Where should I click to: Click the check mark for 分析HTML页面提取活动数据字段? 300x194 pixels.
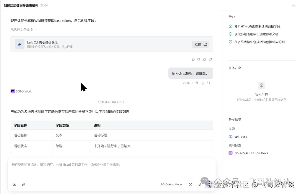(x=230, y=26)
